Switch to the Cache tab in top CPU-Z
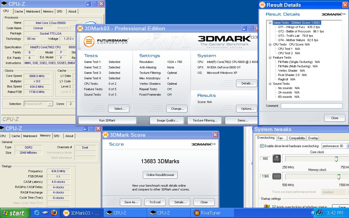The image size is (349, 218). 19,11
